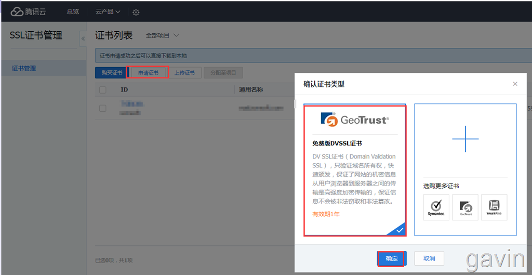Click the notice 证书申请成功之后可以直接下载到本地
The height and width of the screenshot is (275, 532).
[143, 56]
